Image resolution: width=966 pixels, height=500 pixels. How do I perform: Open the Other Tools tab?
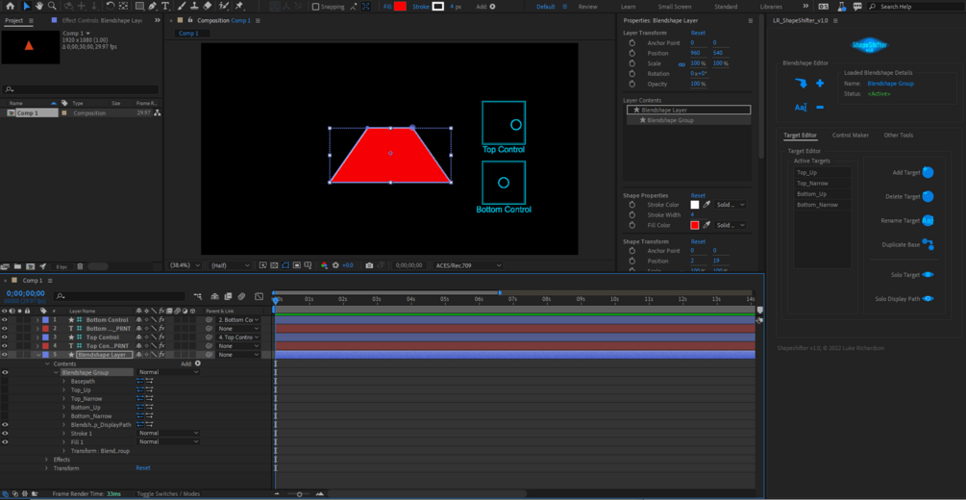(898, 135)
